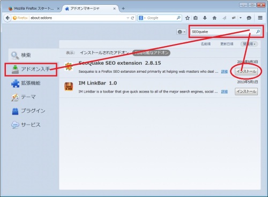Open the downloads arrow icon
This screenshot has height=197, width=268.
[x=205, y=18]
